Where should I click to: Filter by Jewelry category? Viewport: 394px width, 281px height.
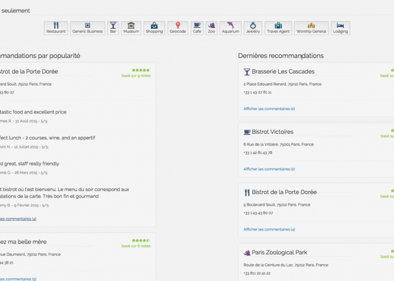253,28
